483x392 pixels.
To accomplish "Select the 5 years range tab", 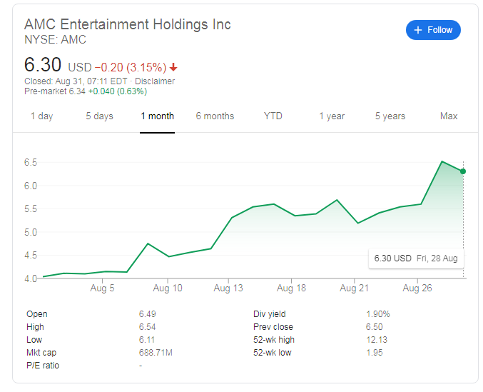I will pos(390,116).
